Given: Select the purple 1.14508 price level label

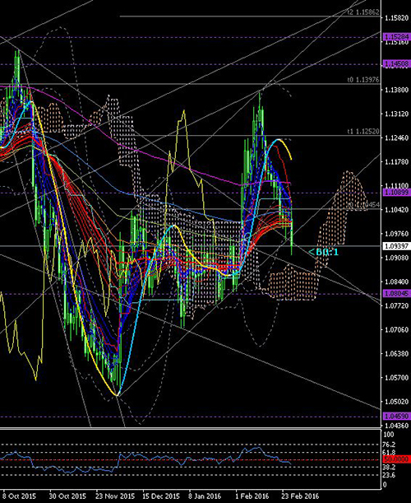Looking at the screenshot, I should pos(397,64).
